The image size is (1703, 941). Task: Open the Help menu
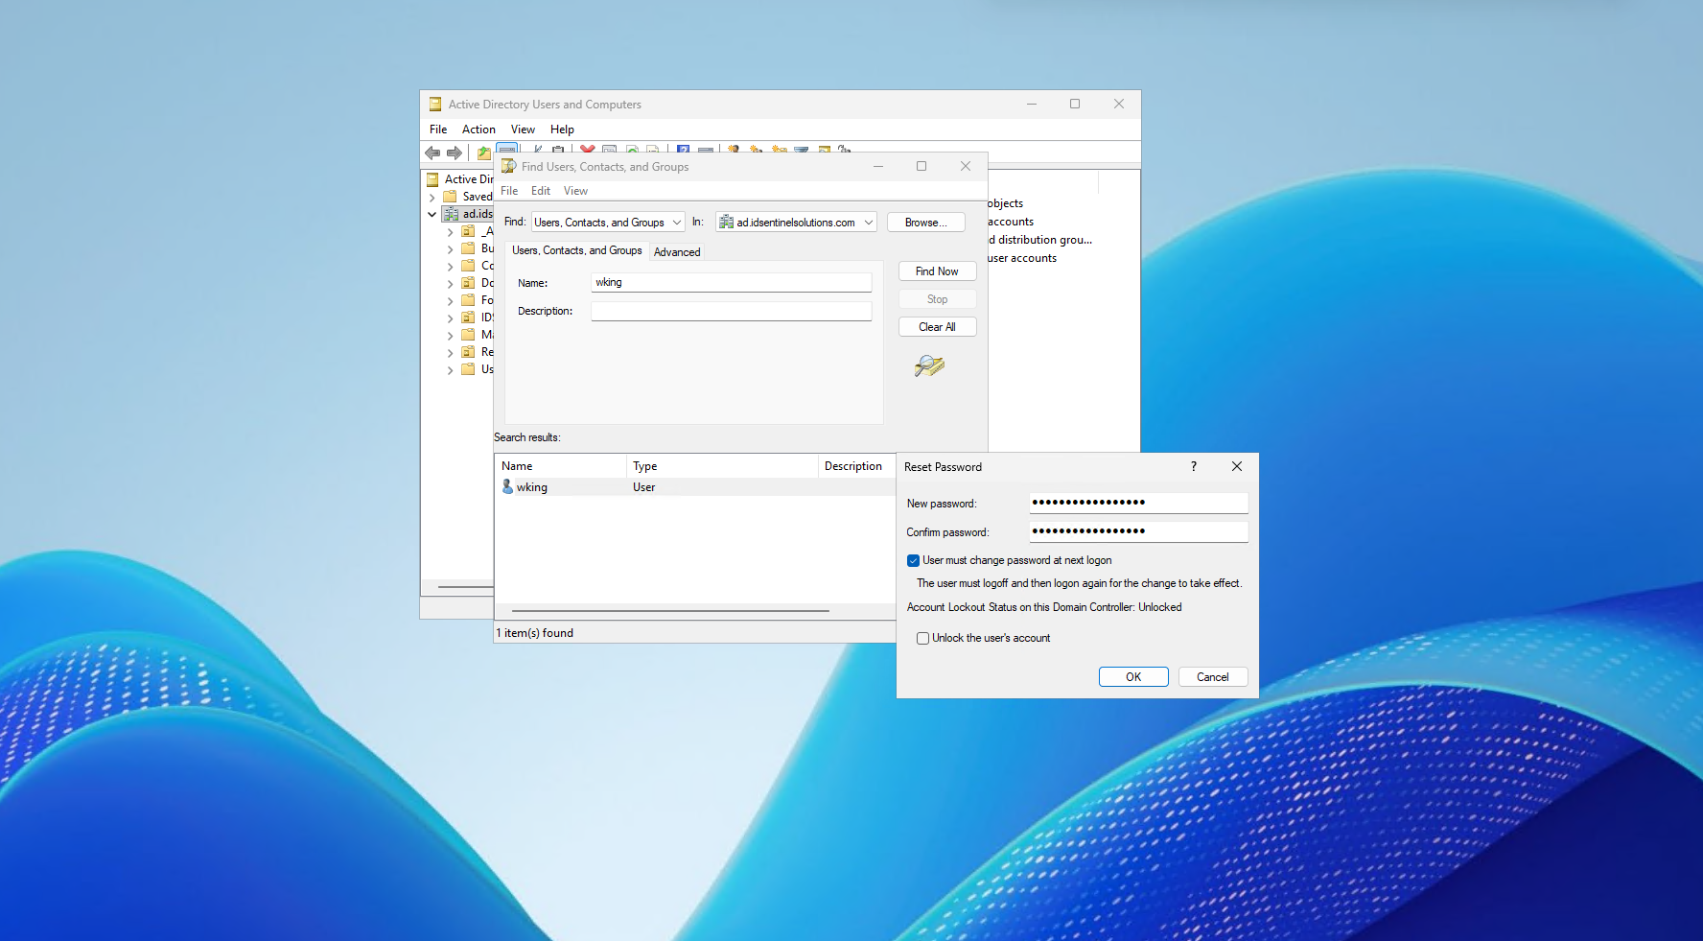[562, 129]
